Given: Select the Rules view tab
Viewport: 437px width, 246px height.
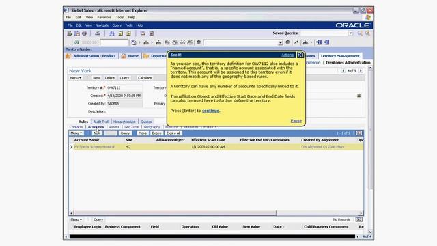Looking at the screenshot, I should pyautogui.click(x=83, y=122).
